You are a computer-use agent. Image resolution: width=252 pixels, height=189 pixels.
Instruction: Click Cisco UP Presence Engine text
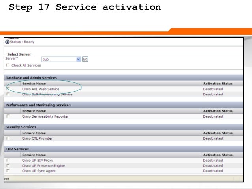coord(43,166)
